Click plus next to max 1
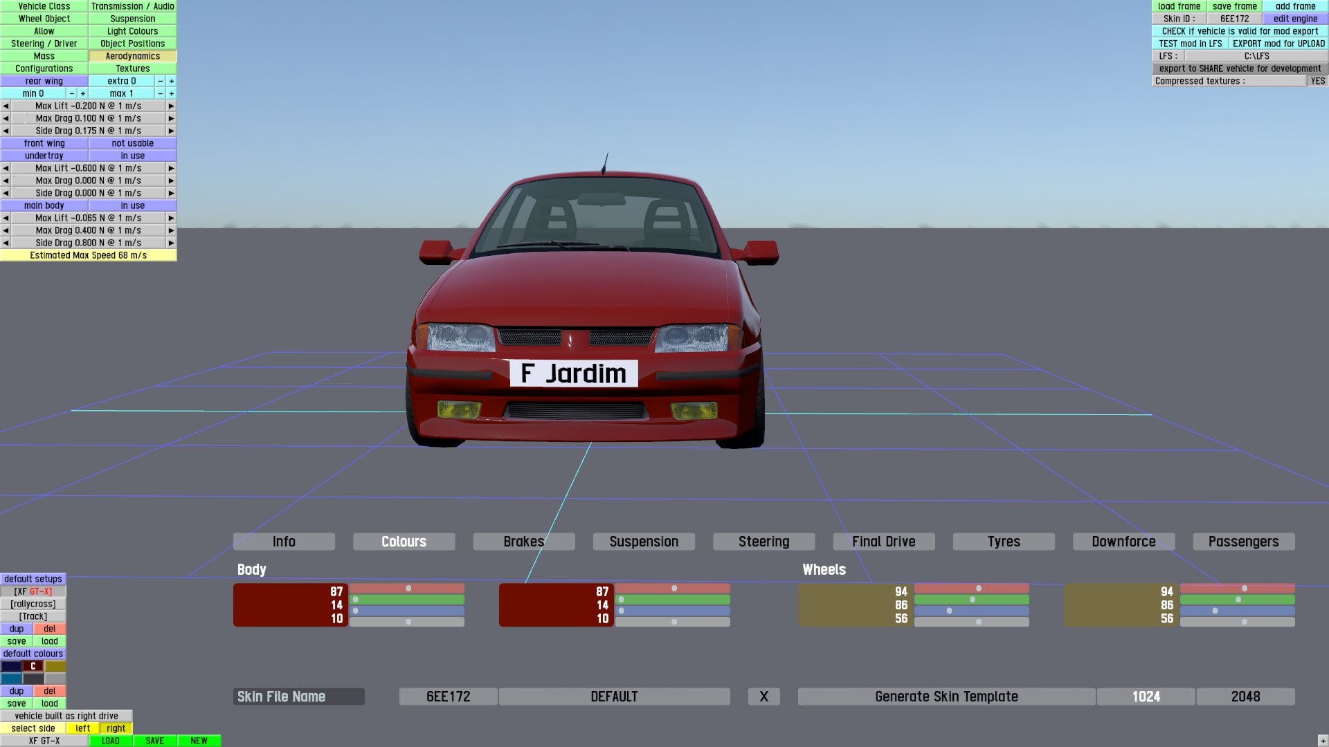 172,93
